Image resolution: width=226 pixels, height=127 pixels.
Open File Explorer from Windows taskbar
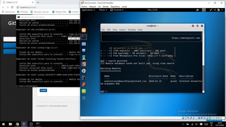coord(10,124)
